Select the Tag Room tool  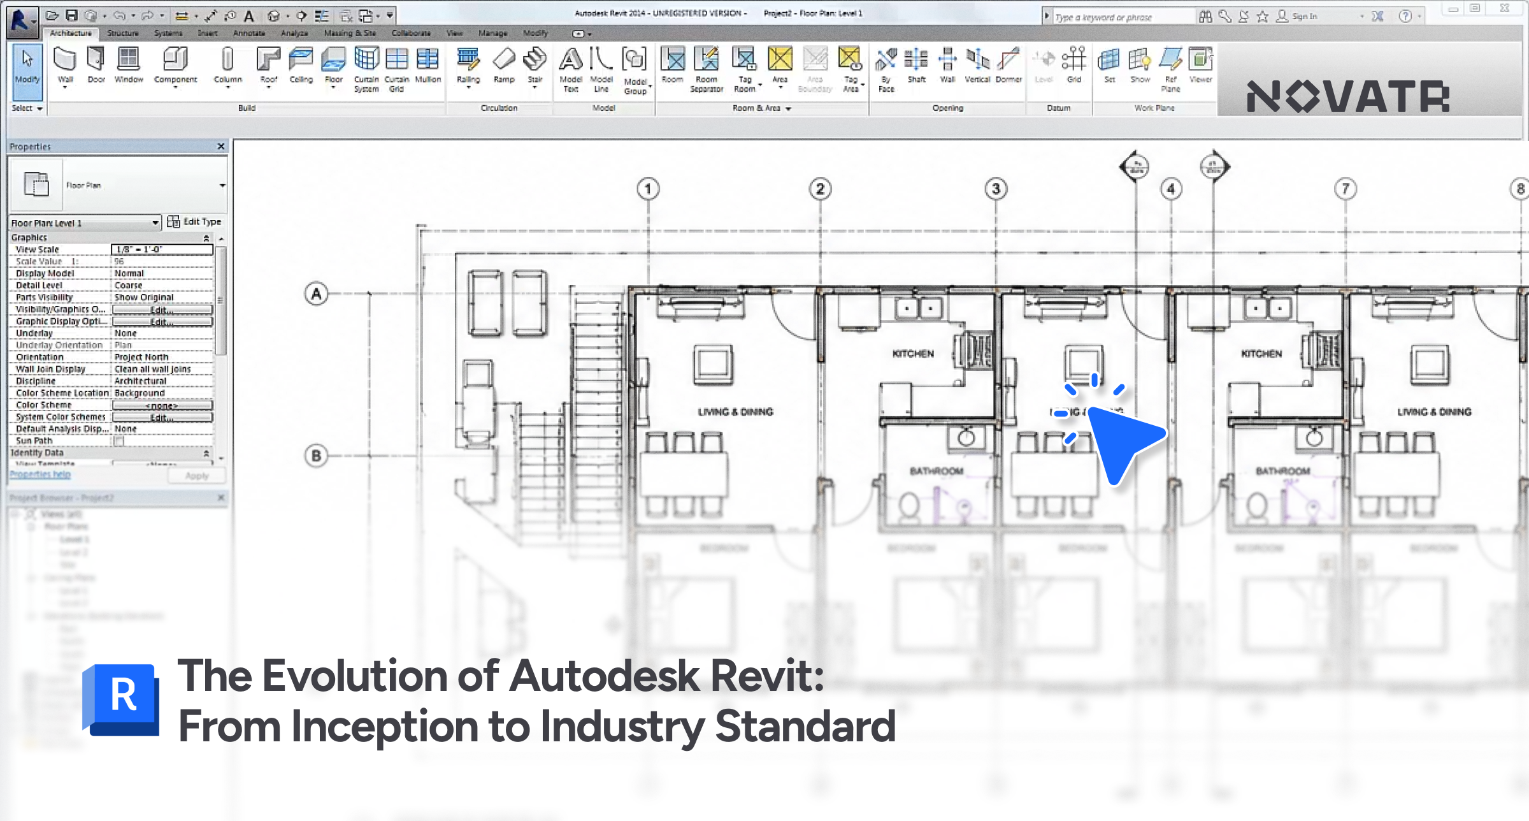pyautogui.click(x=745, y=69)
